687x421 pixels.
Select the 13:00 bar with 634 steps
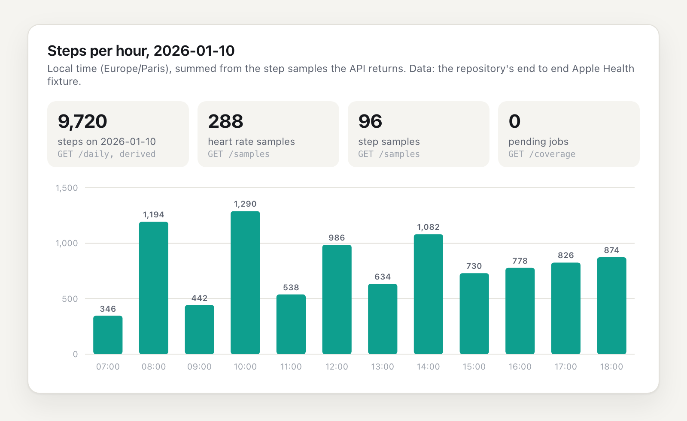[383, 319]
